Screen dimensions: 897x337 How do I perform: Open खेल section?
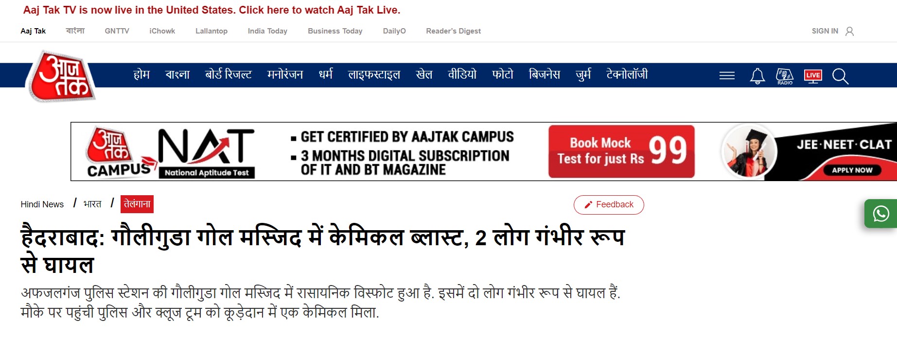(424, 74)
